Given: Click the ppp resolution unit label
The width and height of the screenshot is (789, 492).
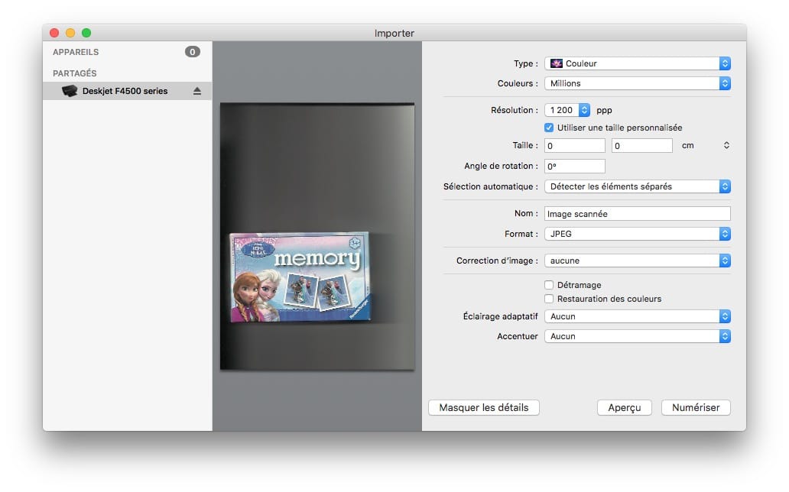Looking at the screenshot, I should click(604, 110).
